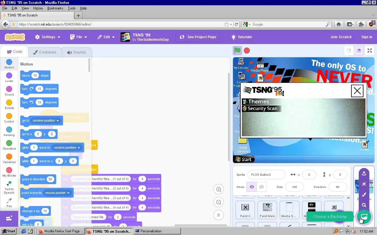Open the Add Extension button

coord(9,218)
